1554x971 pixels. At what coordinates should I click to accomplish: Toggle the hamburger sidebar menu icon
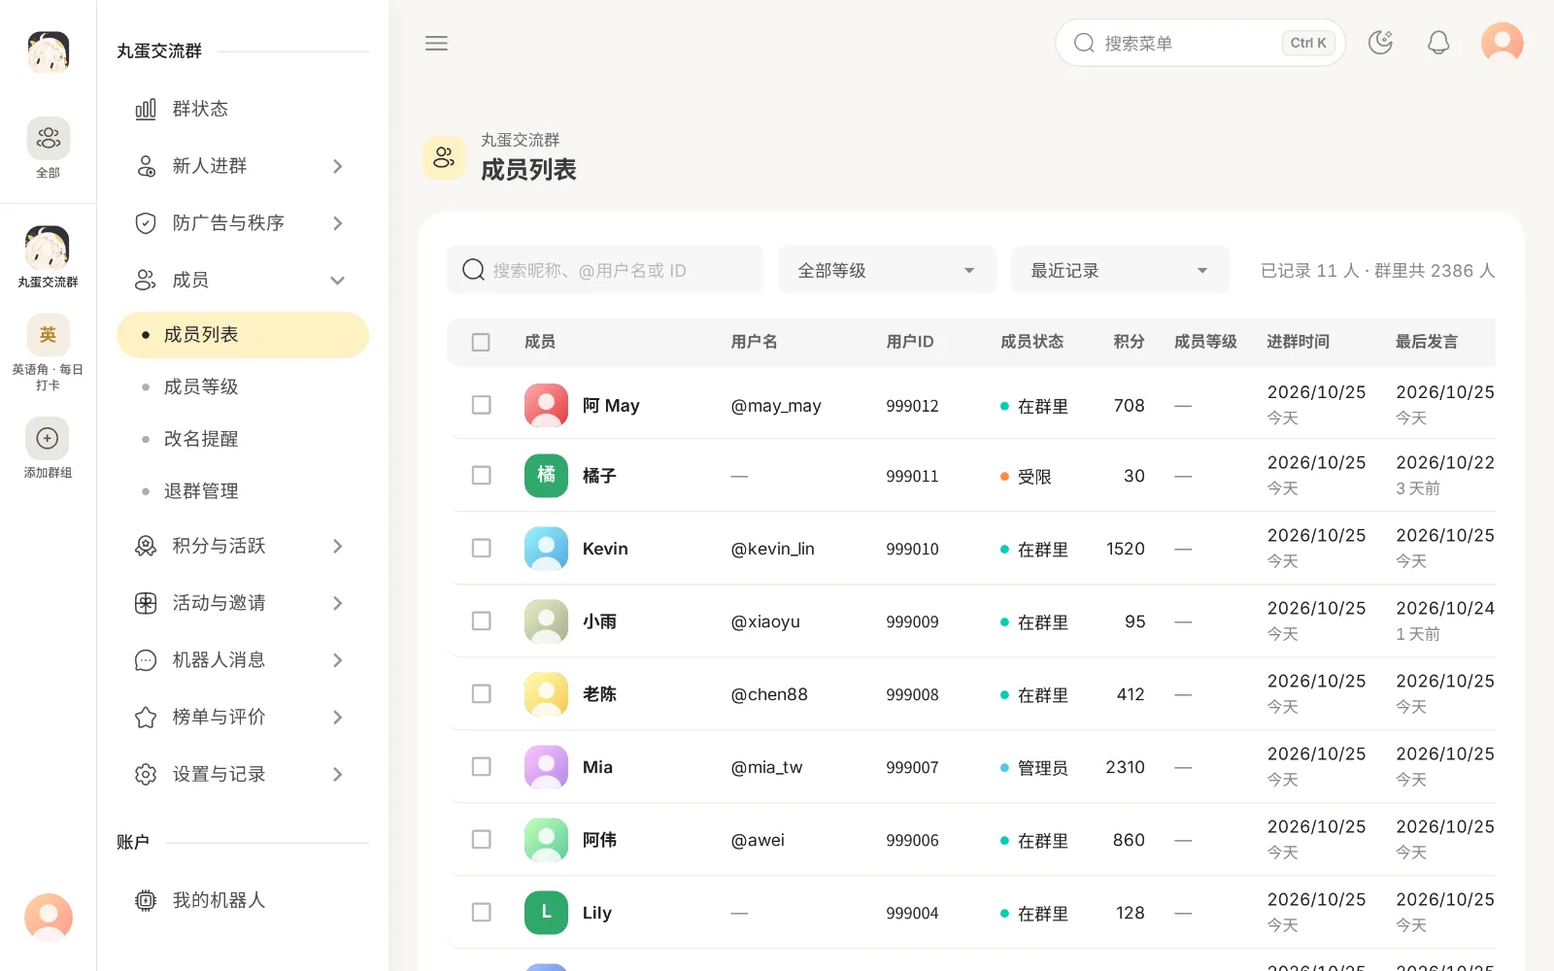[436, 43]
